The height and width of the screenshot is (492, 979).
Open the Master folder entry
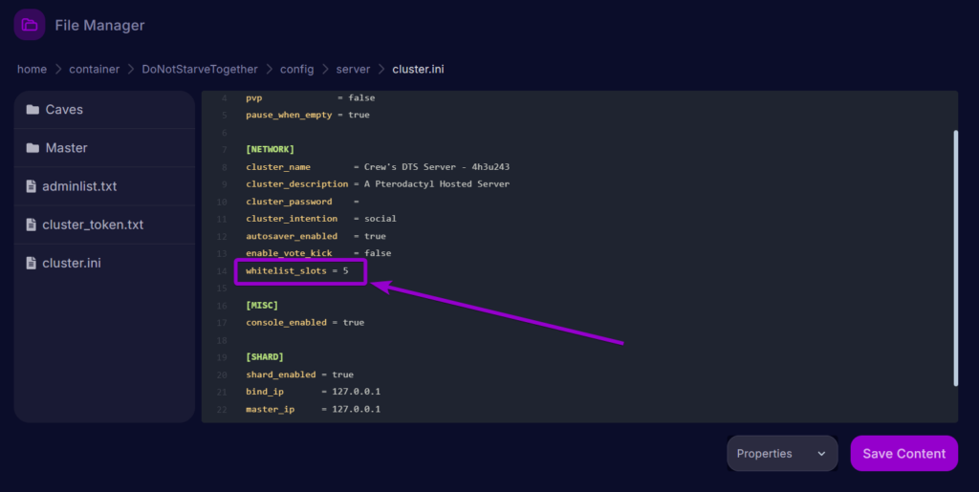(x=66, y=148)
